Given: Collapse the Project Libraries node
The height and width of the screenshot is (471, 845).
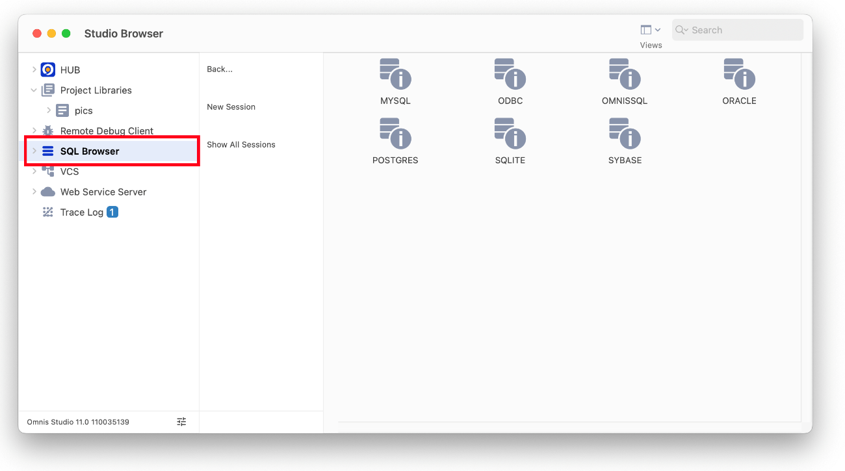Looking at the screenshot, I should [x=34, y=90].
